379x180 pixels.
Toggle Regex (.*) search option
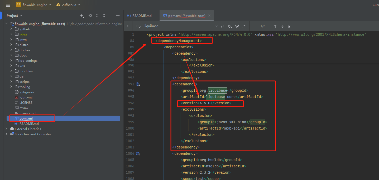tap(244, 26)
